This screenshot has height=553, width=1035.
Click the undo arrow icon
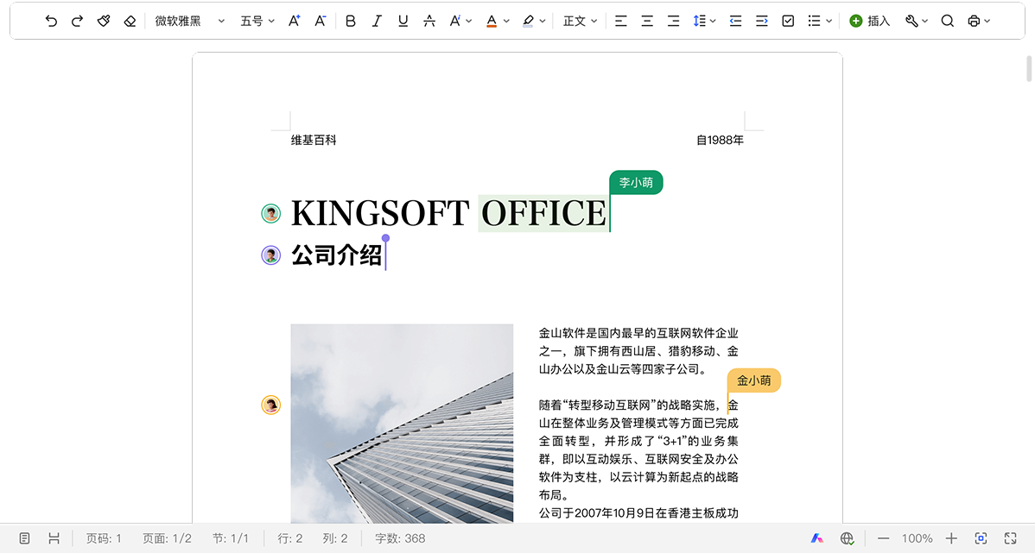point(51,21)
